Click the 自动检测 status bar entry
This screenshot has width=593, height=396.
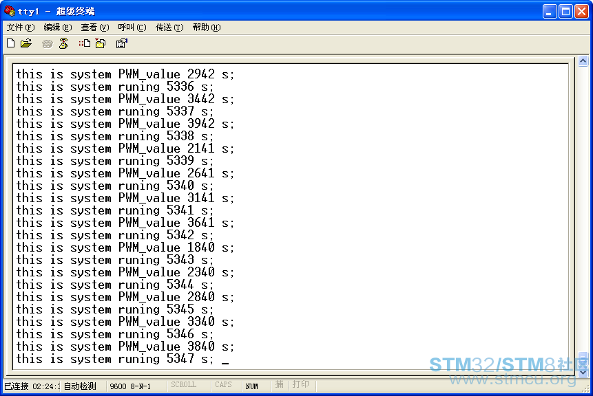(x=80, y=386)
